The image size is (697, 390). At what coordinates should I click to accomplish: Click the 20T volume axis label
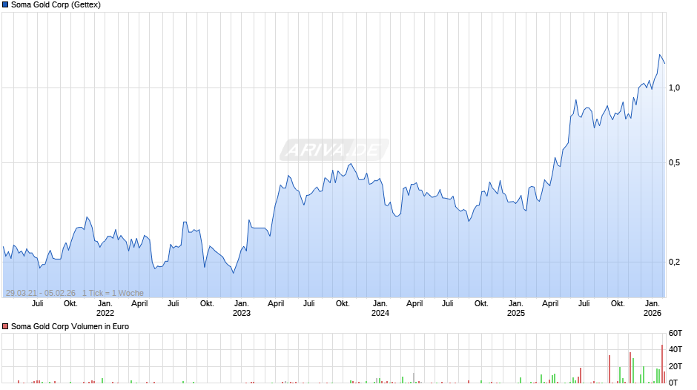click(675, 366)
